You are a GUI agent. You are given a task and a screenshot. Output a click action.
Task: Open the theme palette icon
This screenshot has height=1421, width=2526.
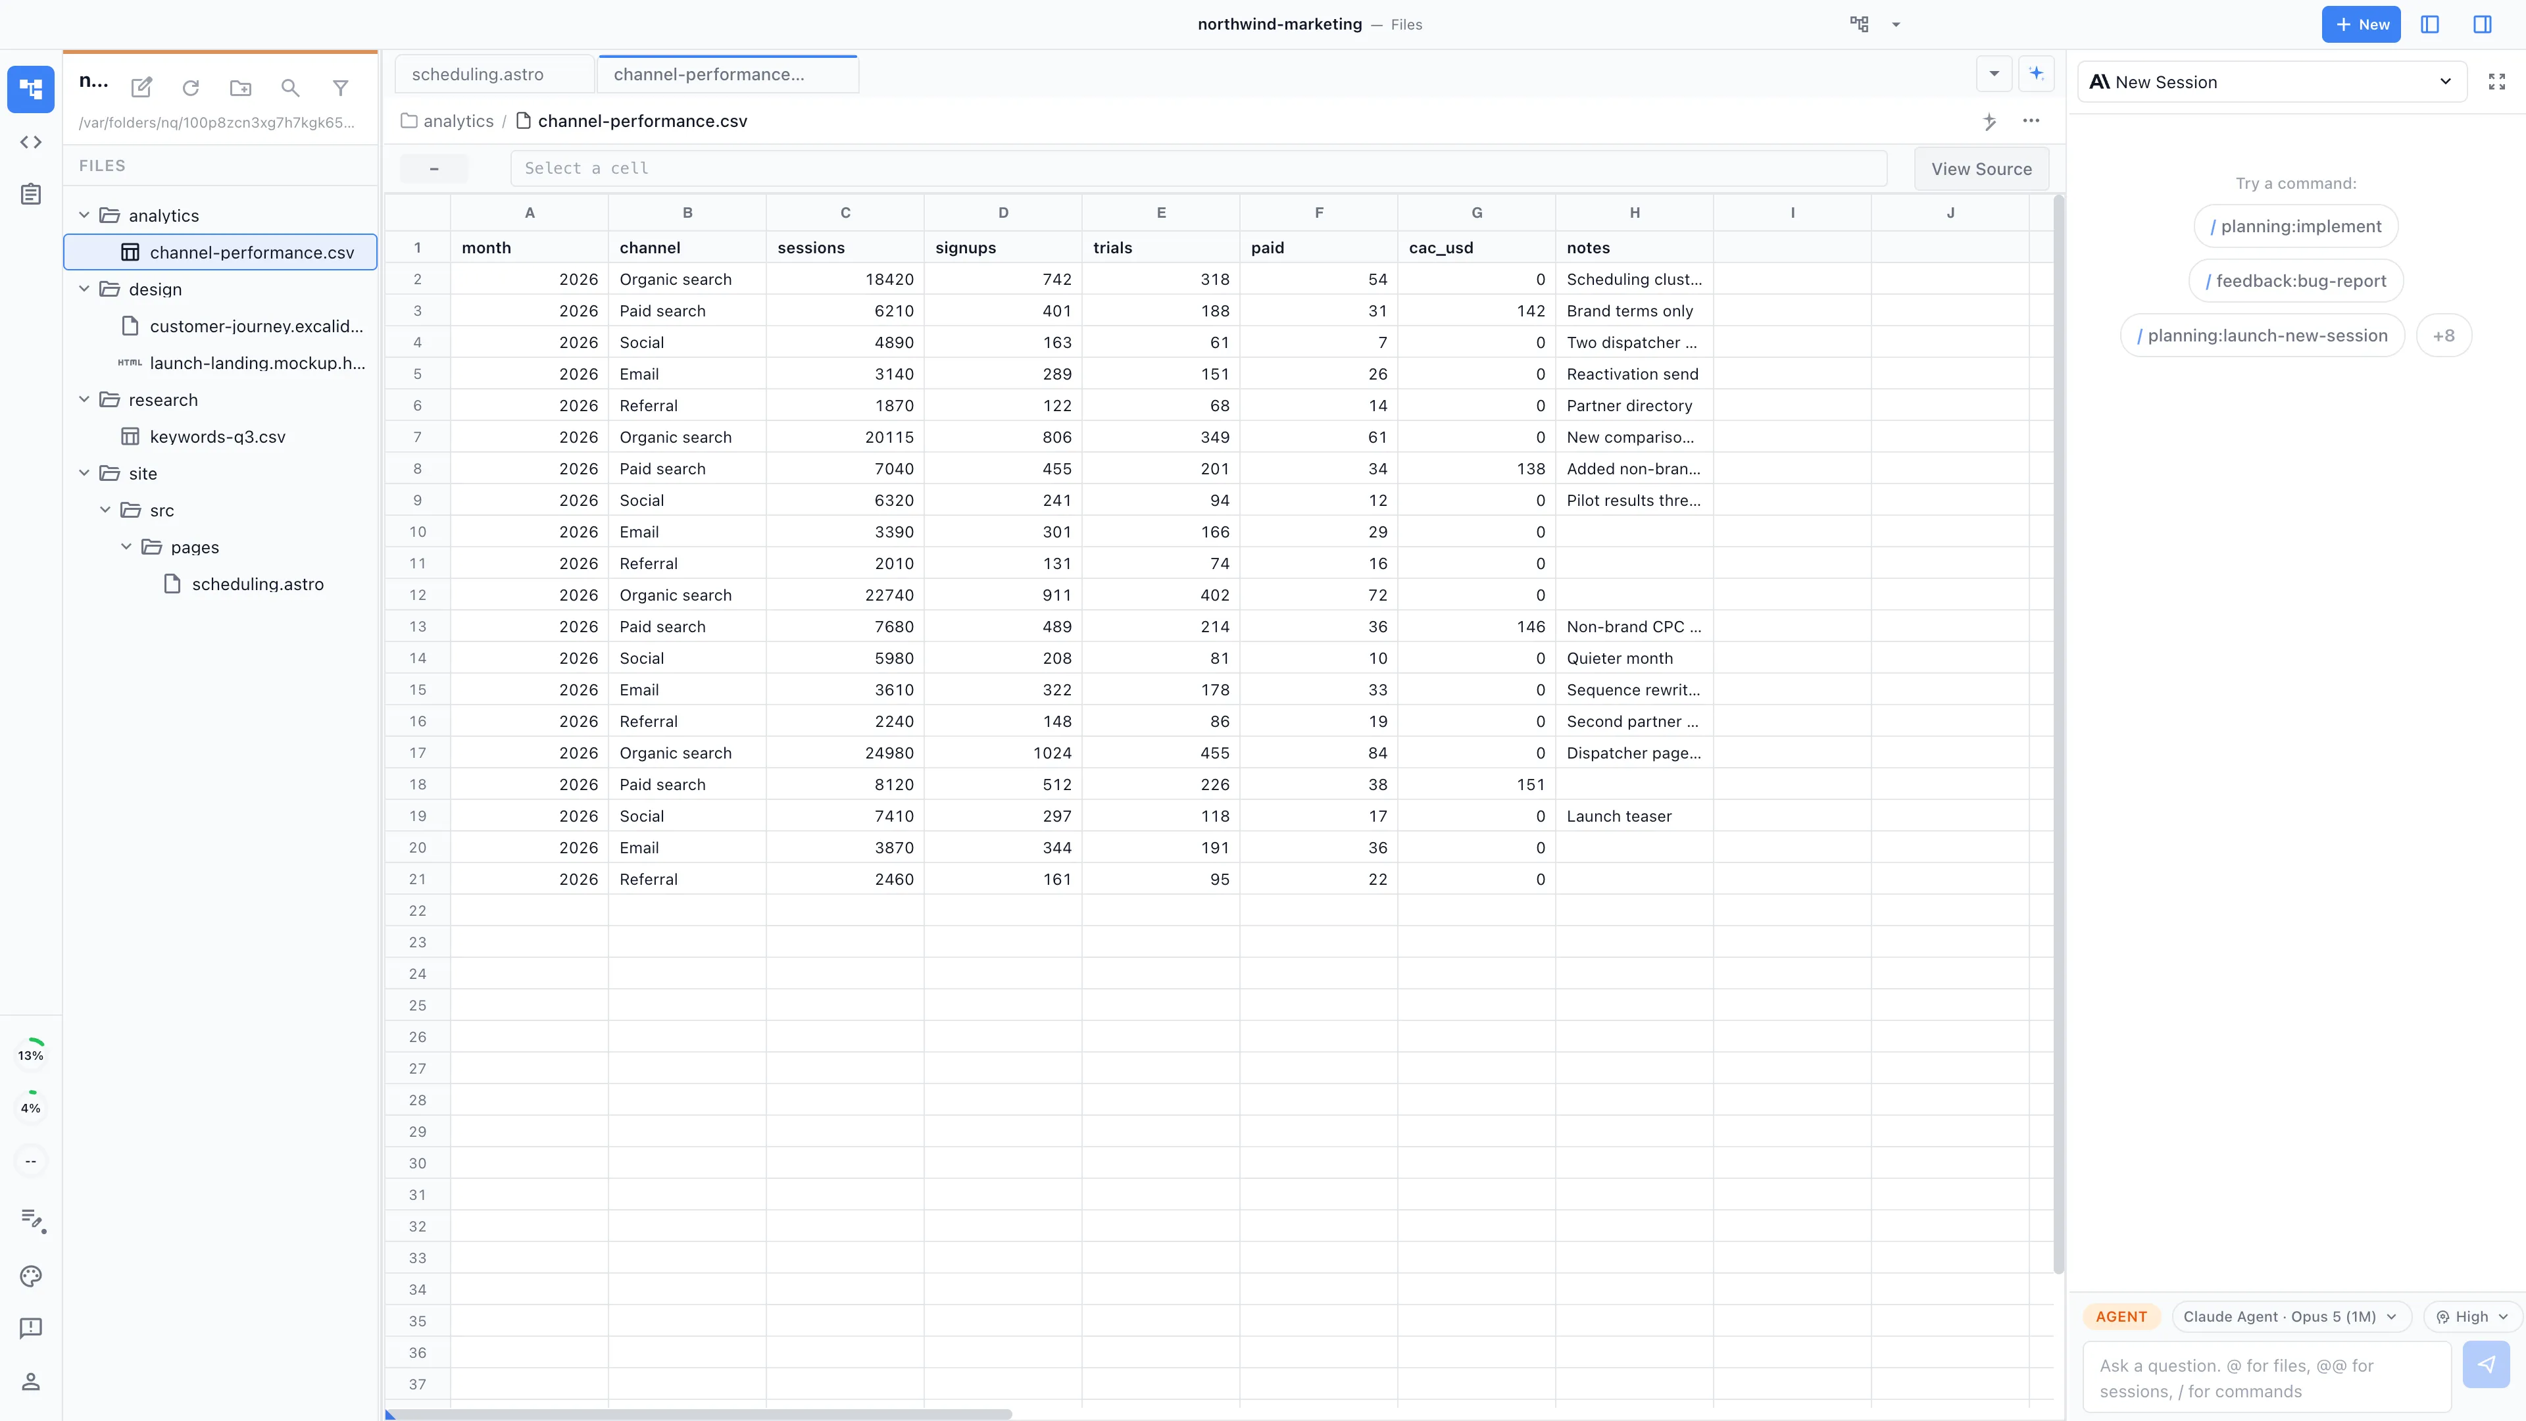click(30, 1276)
